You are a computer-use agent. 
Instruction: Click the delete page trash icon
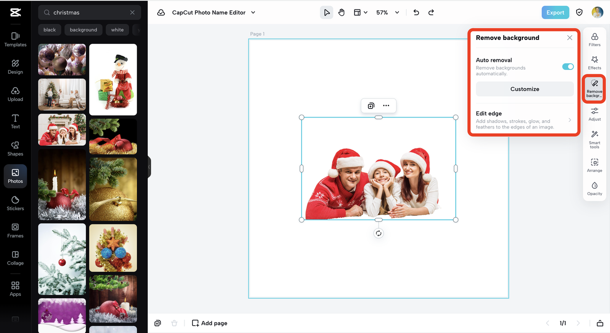click(174, 323)
